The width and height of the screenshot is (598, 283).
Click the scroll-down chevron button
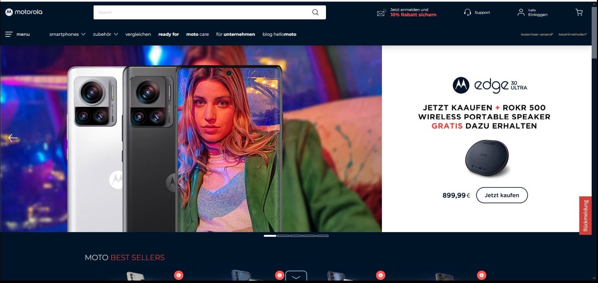point(296,277)
